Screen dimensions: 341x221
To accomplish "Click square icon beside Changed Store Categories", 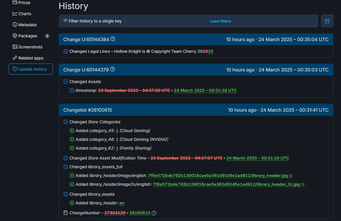I will pos(66,122).
